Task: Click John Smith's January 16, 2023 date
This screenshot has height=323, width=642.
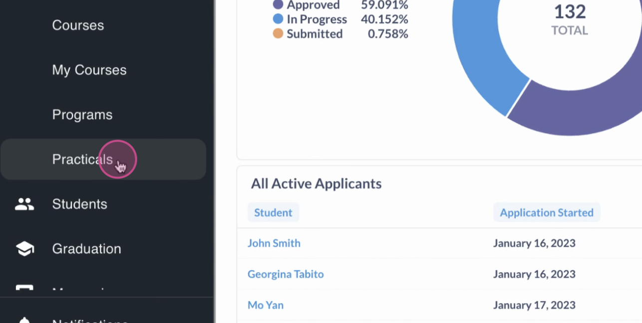Action: point(534,243)
